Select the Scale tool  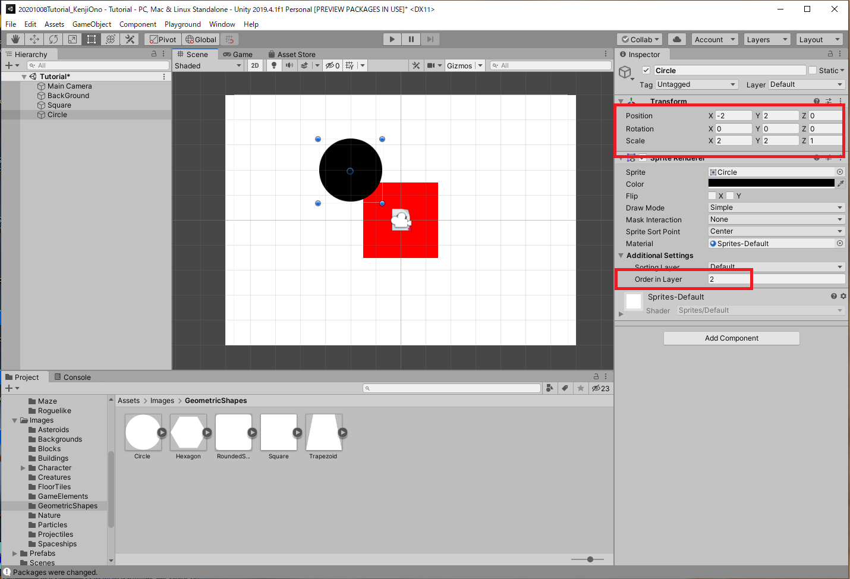[x=73, y=39]
